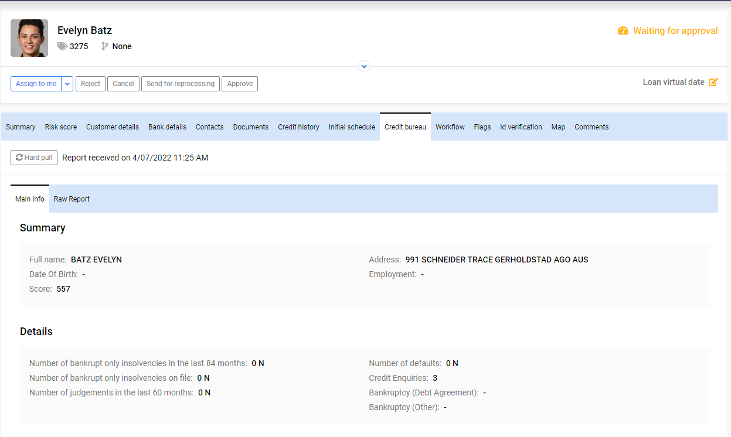Request a Hard pull credit report
The image size is (731, 437).
click(x=34, y=158)
